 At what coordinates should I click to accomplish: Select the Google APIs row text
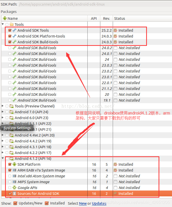[27, 188]
